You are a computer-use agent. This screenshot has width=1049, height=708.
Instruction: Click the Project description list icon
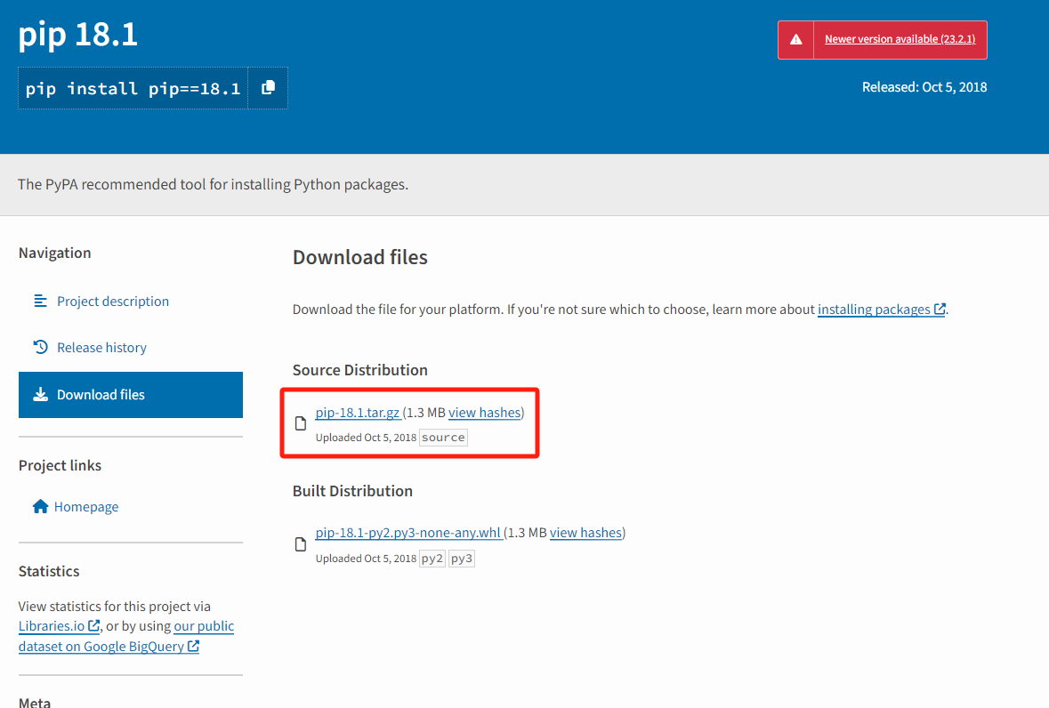click(40, 301)
